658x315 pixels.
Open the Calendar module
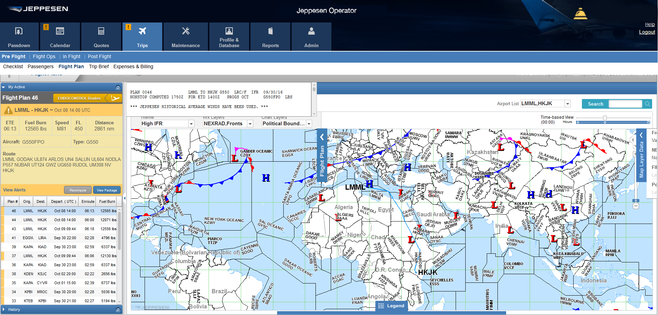click(x=60, y=37)
